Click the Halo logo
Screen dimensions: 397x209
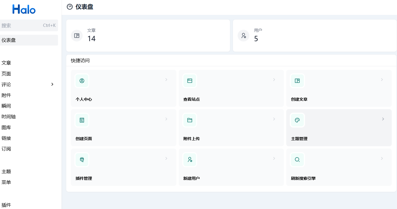(24, 9)
